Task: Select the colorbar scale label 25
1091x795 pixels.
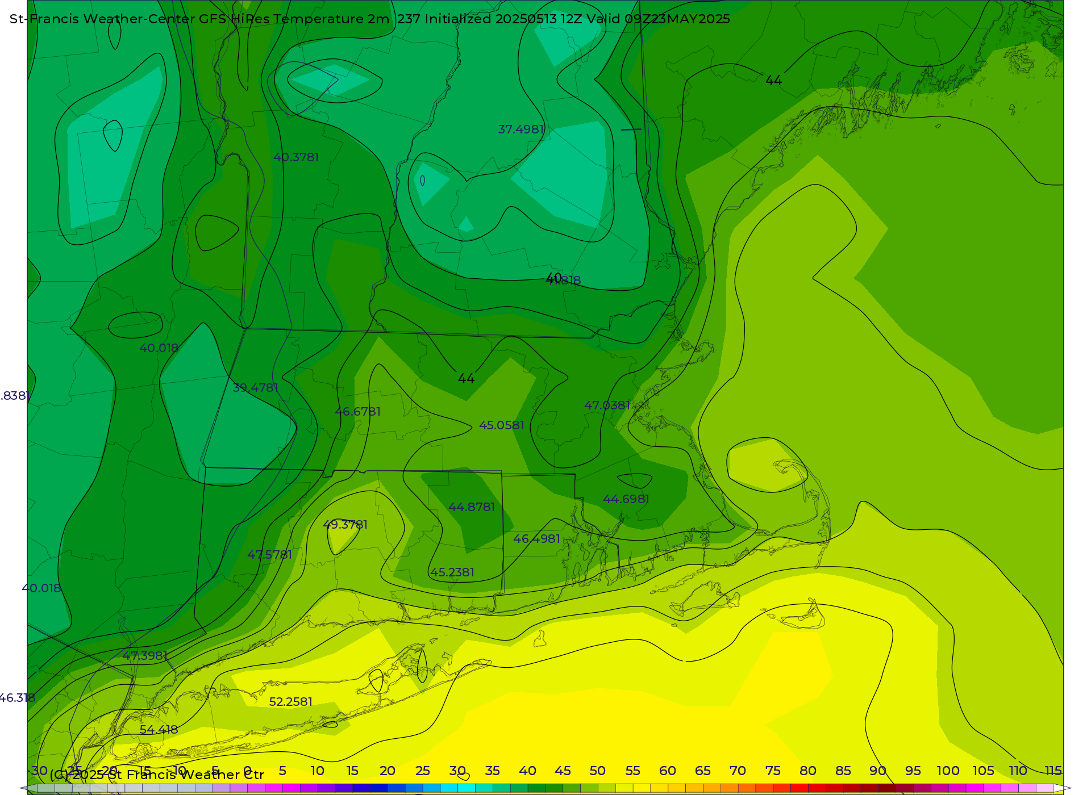Action: coord(423,771)
